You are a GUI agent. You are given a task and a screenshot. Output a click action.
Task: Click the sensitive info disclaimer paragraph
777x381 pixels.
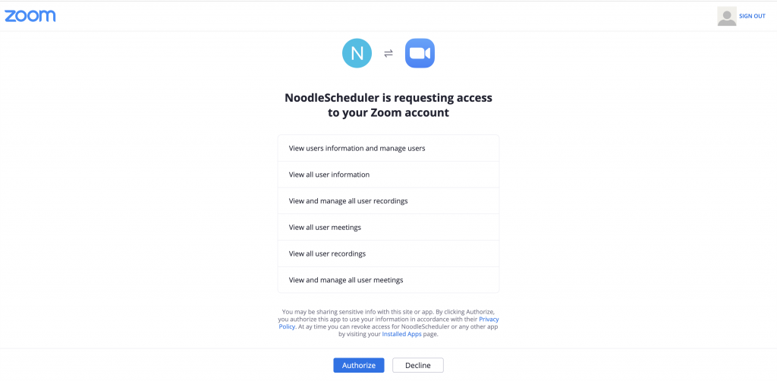pos(388,323)
